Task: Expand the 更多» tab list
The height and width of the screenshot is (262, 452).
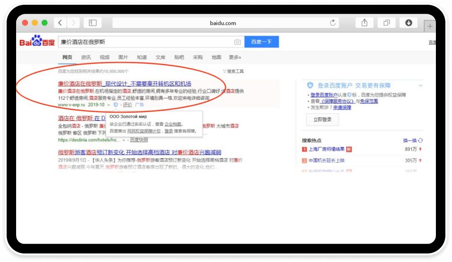Action: tap(235, 57)
